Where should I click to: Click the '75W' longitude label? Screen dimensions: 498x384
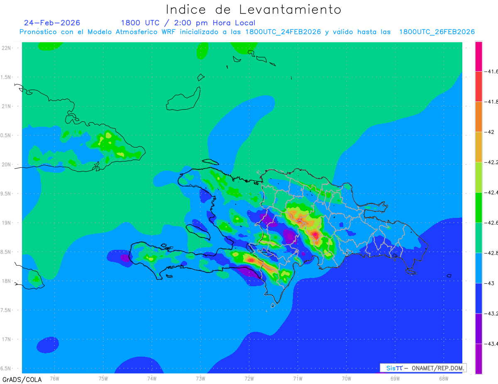coord(103,378)
